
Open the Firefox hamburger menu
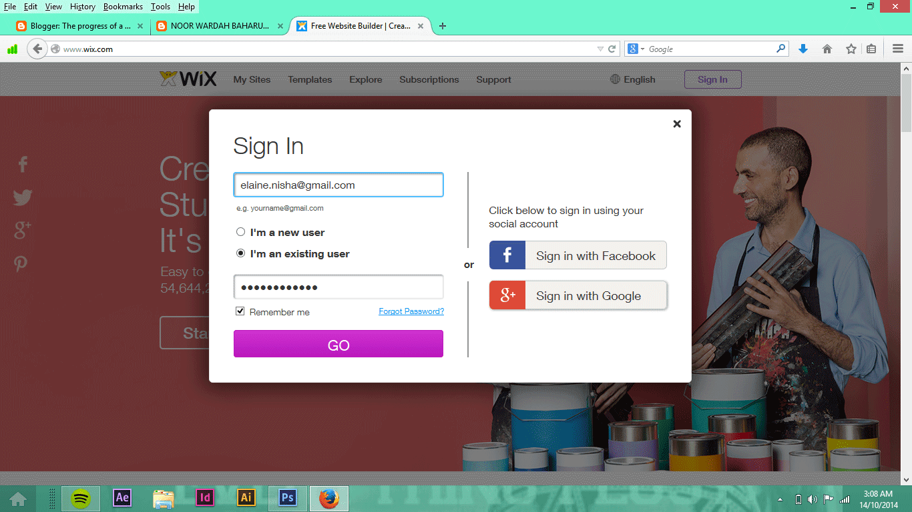(898, 49)
